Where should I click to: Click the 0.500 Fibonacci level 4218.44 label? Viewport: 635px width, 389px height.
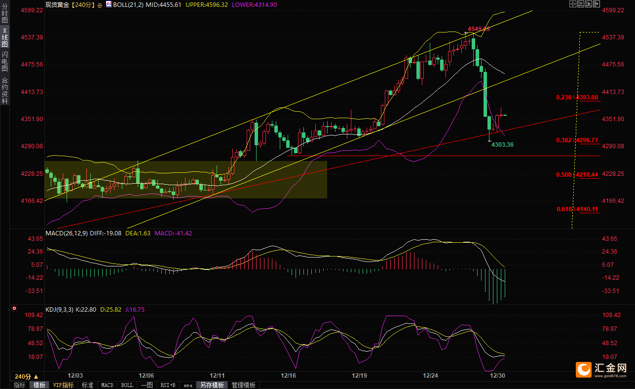(577, 175)
